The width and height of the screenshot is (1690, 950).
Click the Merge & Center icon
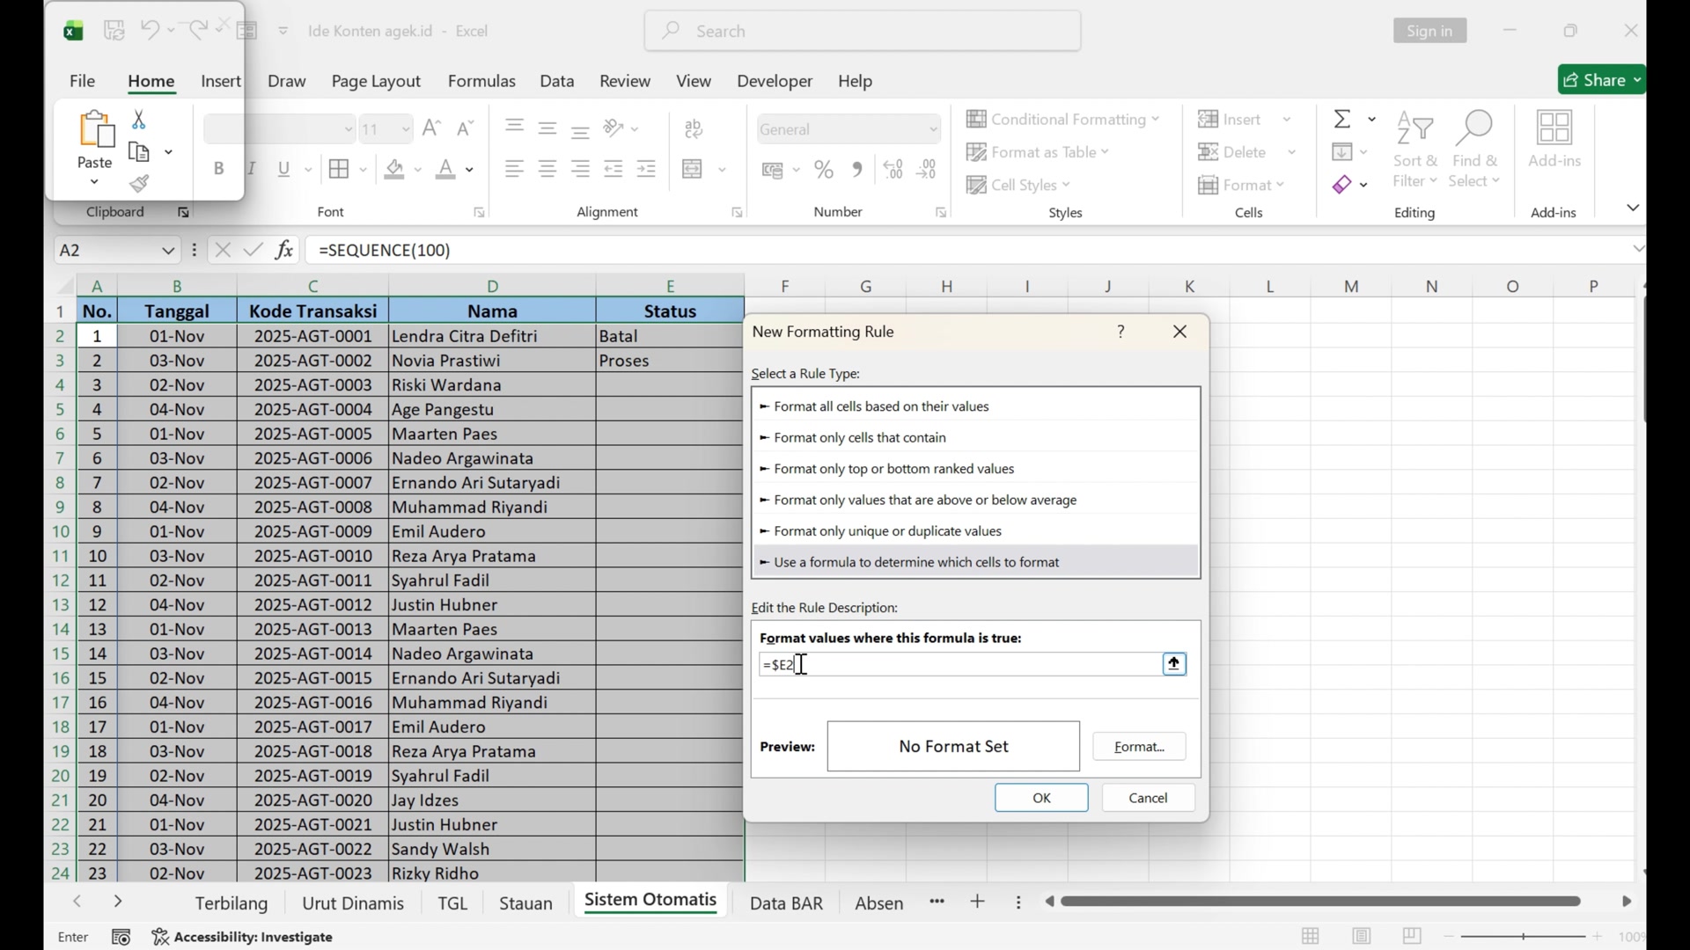(x=693, y=169)
